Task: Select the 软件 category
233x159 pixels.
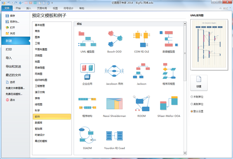Action: click(x=52, y=117)
